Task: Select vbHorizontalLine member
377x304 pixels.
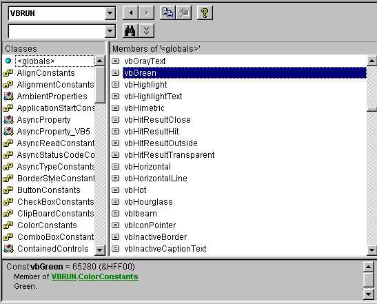Action: tap(156, 179)
